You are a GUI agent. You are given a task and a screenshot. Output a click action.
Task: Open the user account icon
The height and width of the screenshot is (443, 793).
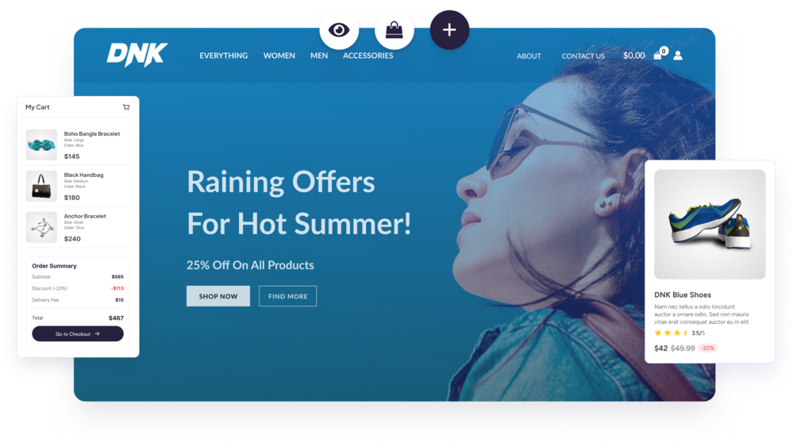pyautogui.click(x=678, y=55)
